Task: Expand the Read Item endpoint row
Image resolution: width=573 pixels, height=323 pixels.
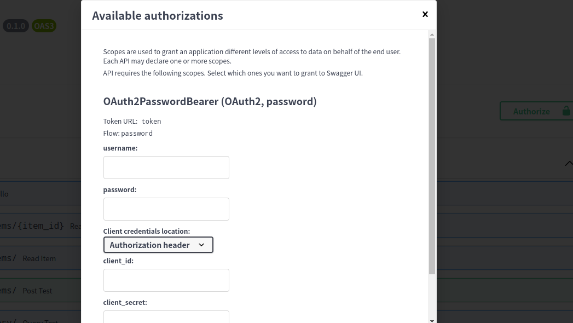Action: 39,258
